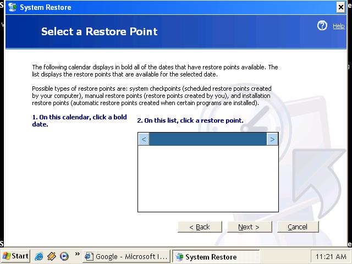Image resolution: width=352 pixels, height=264 pixels.
Task: Click the 11:21 AM clock in the system tray
Action: pos(331,257)
